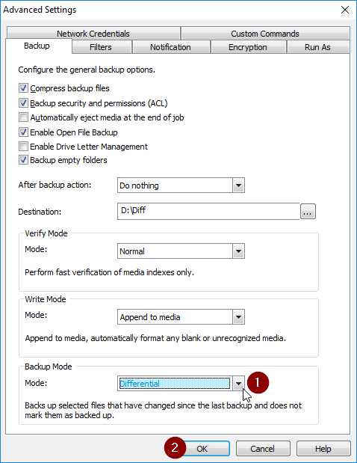Uncheck Backup security and permissions (ACL)

coord(23,103)
